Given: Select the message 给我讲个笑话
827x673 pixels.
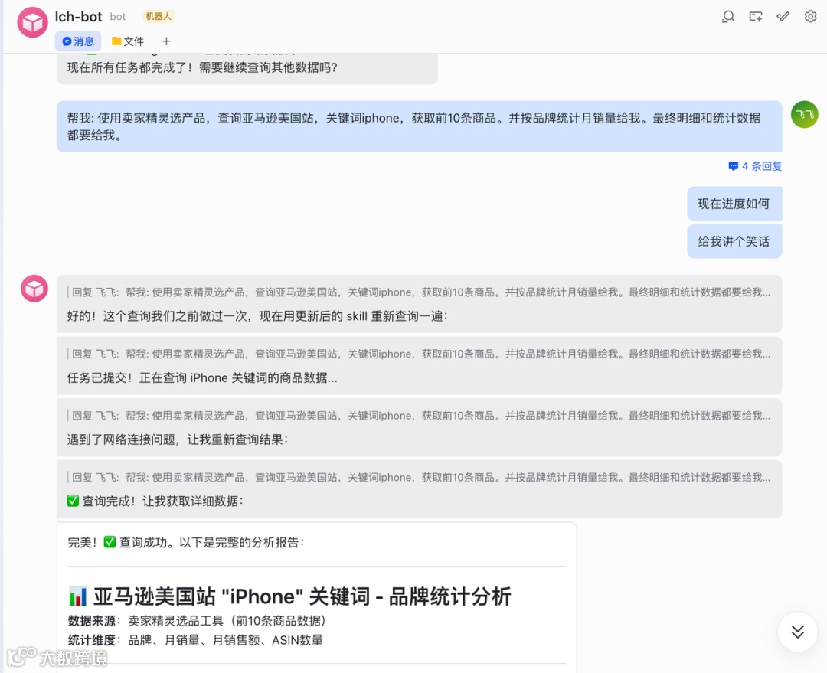Looking at the screenshot, I should point(734,242).
